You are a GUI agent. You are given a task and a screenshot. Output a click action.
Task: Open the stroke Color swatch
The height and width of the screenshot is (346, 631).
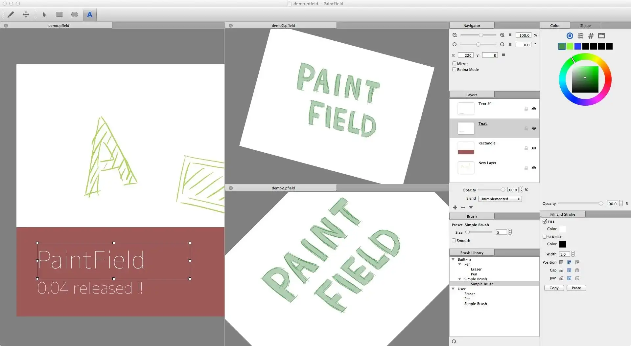(563, 244)
